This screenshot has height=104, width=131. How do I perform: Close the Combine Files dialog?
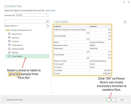coord(129,2)
